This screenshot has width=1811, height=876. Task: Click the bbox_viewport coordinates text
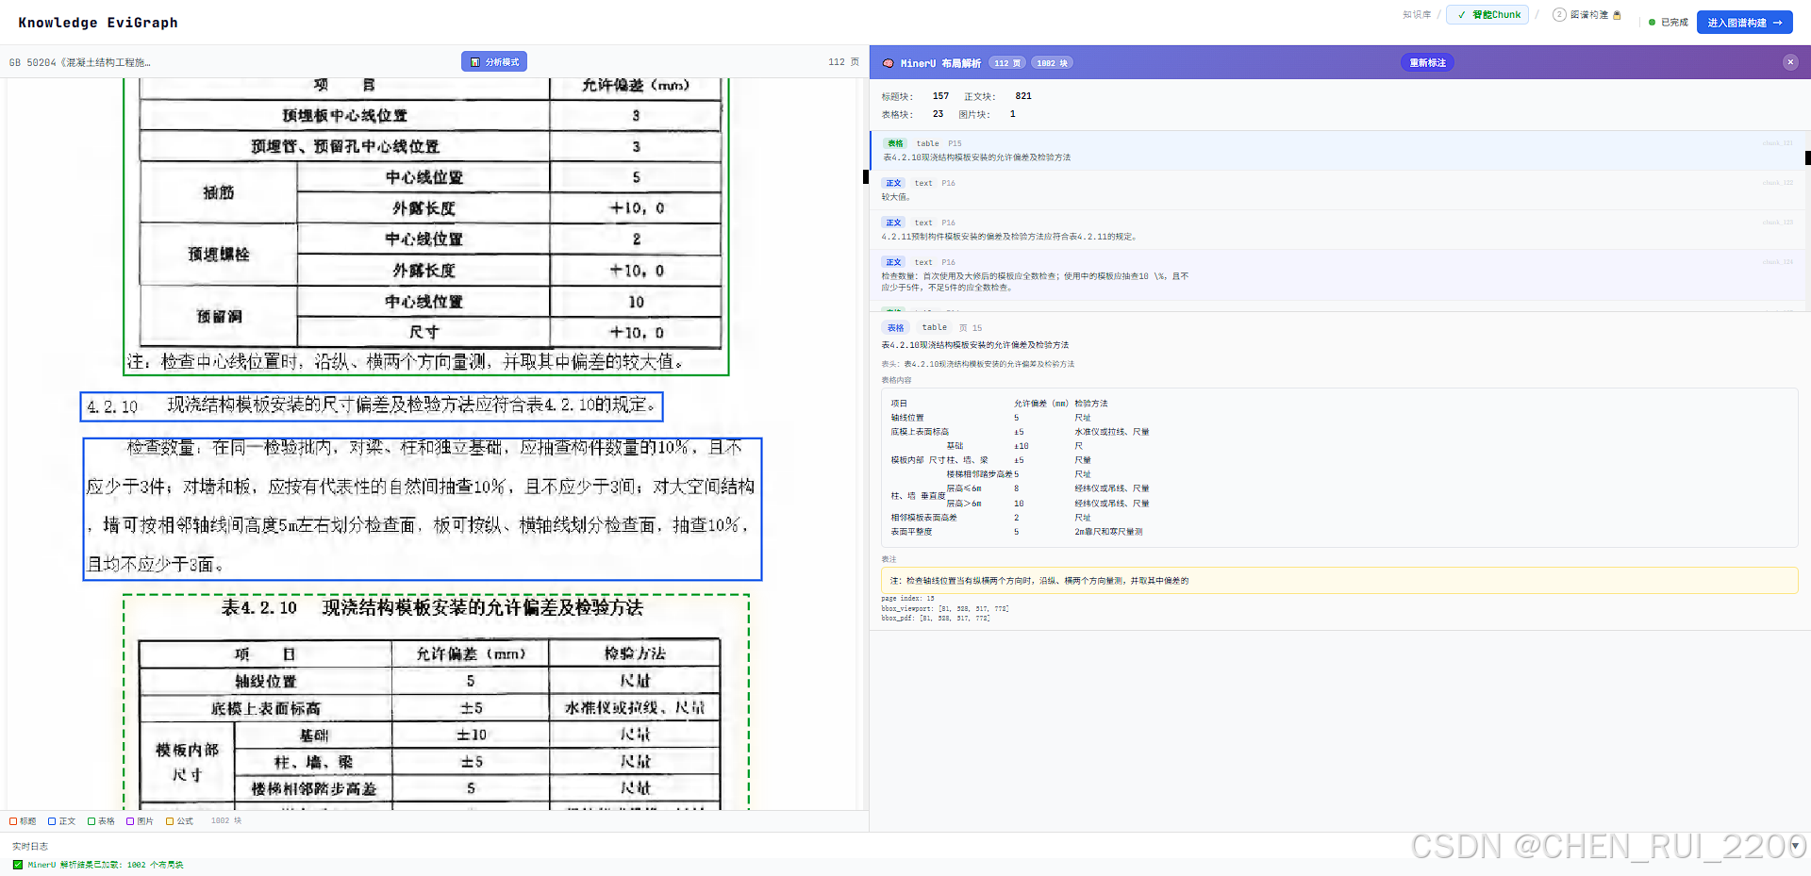point(944,609)
